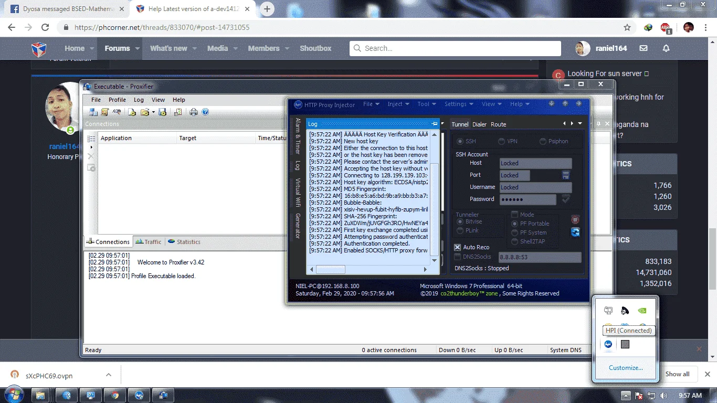Select the Bitvise tunnelier option
717x403 pixels.
click(460, 222)
